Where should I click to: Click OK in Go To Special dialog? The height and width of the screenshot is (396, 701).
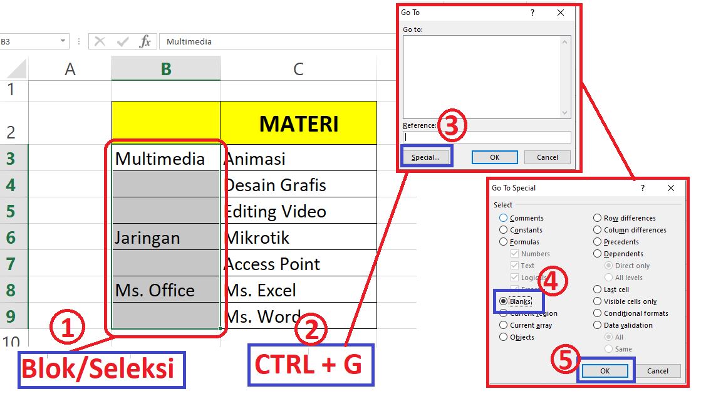(x=605, y=371)
